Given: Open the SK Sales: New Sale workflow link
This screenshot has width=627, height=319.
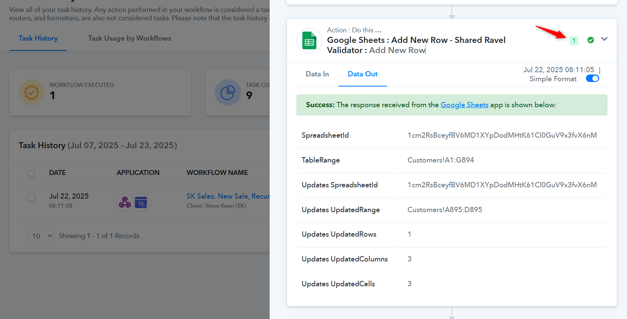Looking at the screenshot, I should 228,196.
